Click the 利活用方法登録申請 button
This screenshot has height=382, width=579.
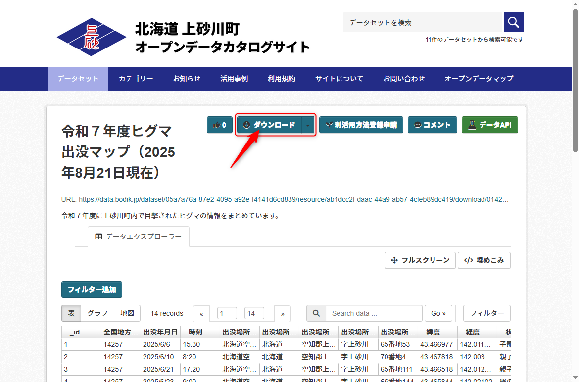pos(361,125)
